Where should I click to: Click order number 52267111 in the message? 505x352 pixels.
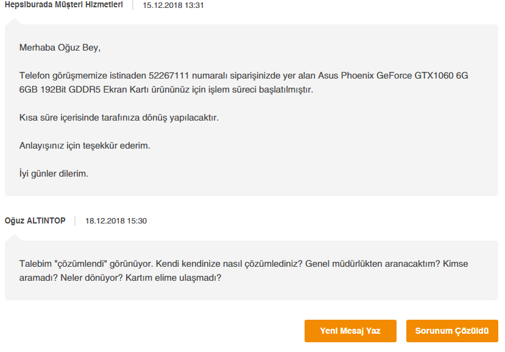click(x=169, y=76)
